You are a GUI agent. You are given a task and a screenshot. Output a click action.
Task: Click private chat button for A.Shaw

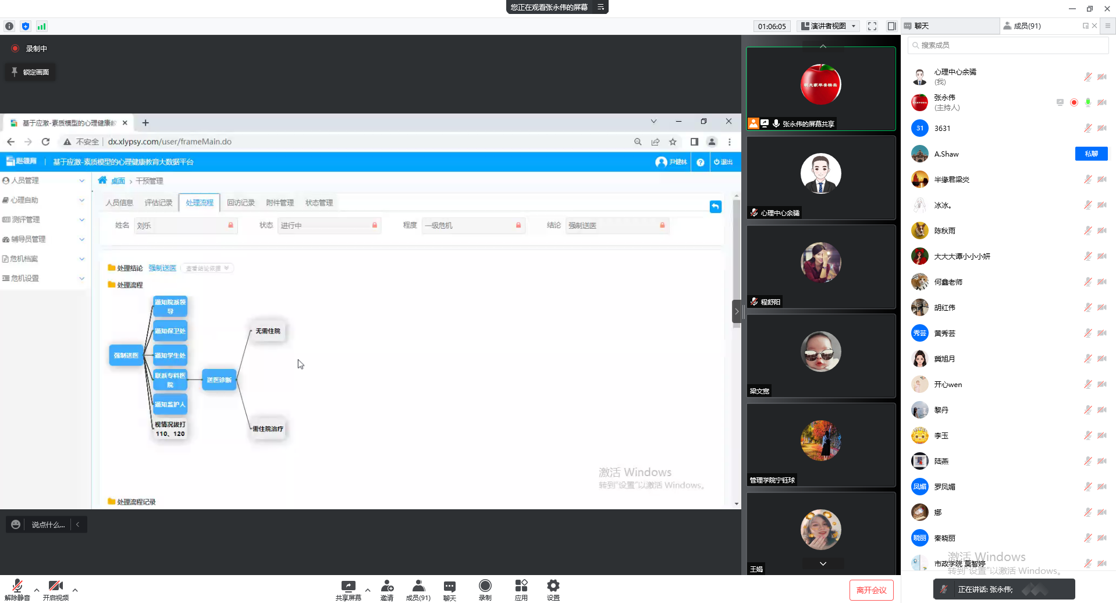click(1091, 154)
